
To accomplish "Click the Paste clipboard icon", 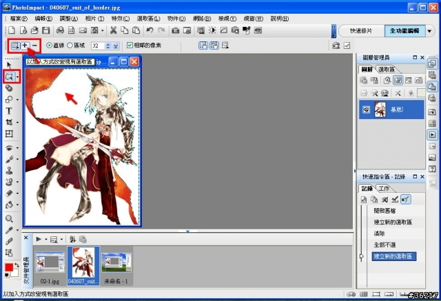I will tap(136, 30).
